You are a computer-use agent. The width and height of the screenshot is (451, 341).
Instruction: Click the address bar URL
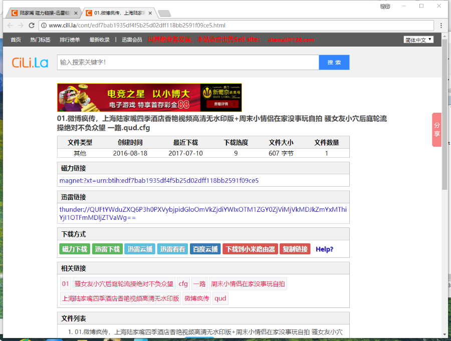pos(137,26)
